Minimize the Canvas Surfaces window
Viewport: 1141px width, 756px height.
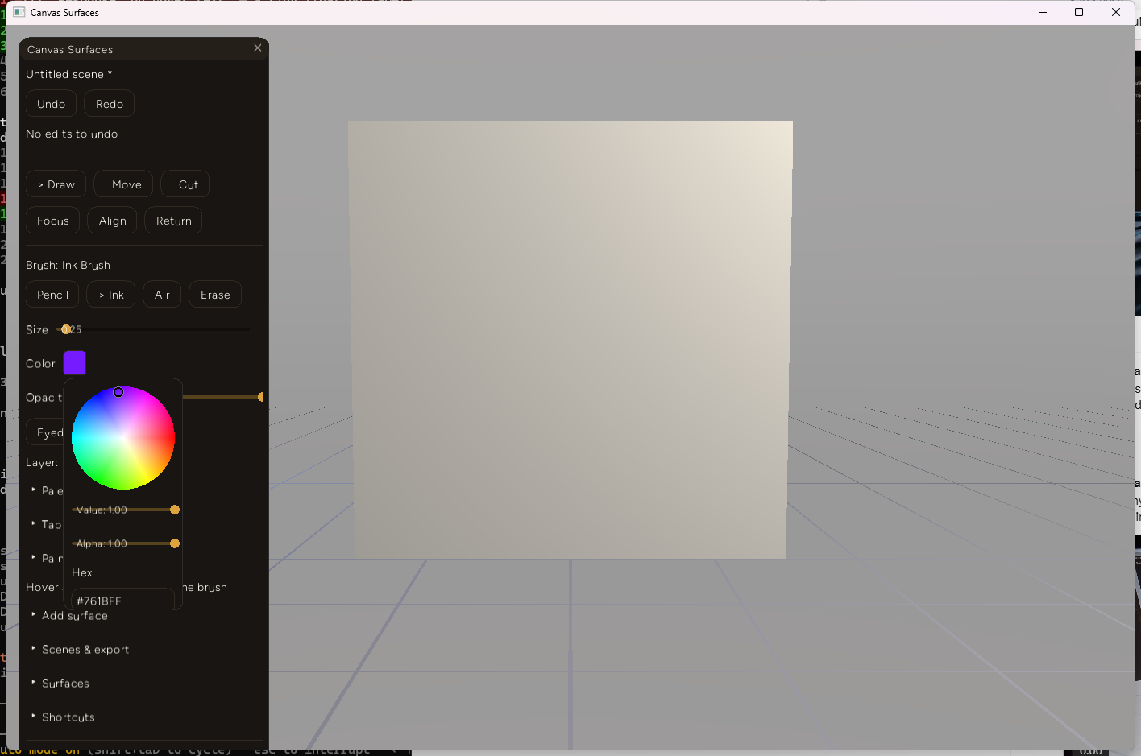1043,12
